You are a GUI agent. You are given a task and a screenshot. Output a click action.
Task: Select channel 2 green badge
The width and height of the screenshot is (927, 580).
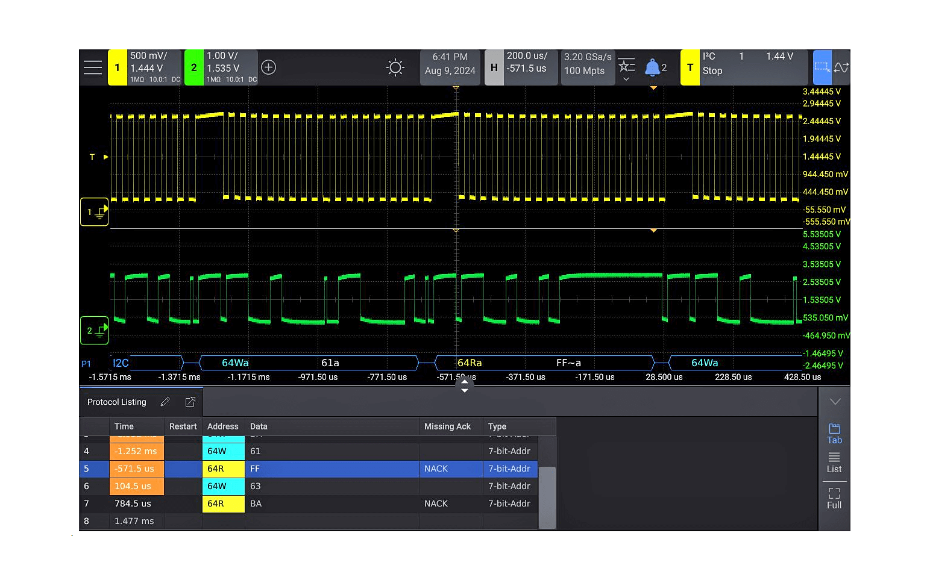(193, 67)
